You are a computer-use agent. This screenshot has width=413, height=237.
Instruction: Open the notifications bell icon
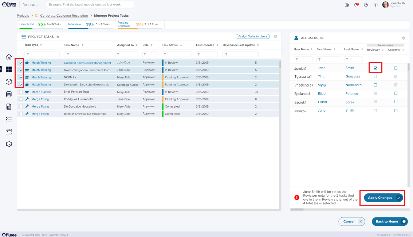pos(356,5)
